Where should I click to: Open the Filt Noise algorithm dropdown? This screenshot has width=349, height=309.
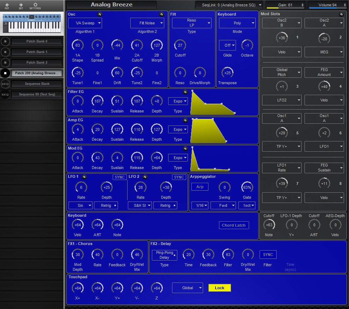tap(147, 23)
